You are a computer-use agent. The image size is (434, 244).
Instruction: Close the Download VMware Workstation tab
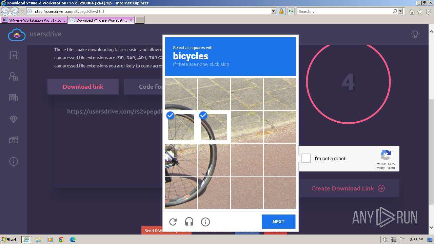pyautogui.click(x=131, y=20)
